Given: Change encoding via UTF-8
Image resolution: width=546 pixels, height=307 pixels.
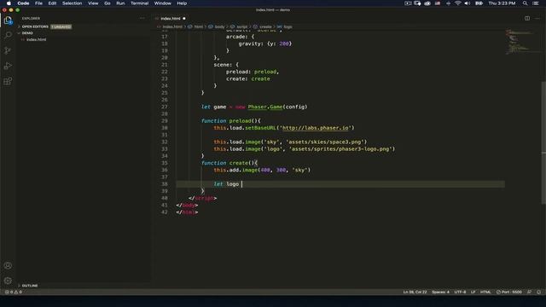Looking at the screenshot, I should (x=460, y=292).
